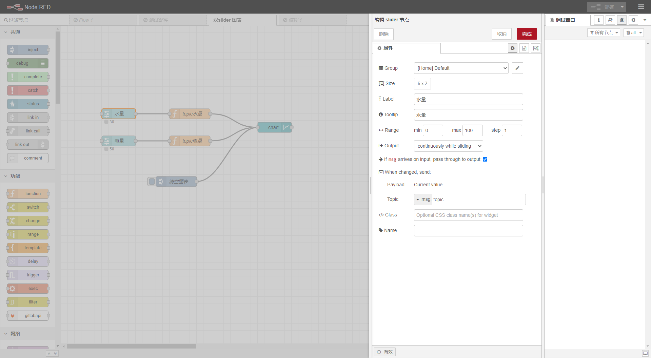Select the Flow 1 tab

click(85, 20)
